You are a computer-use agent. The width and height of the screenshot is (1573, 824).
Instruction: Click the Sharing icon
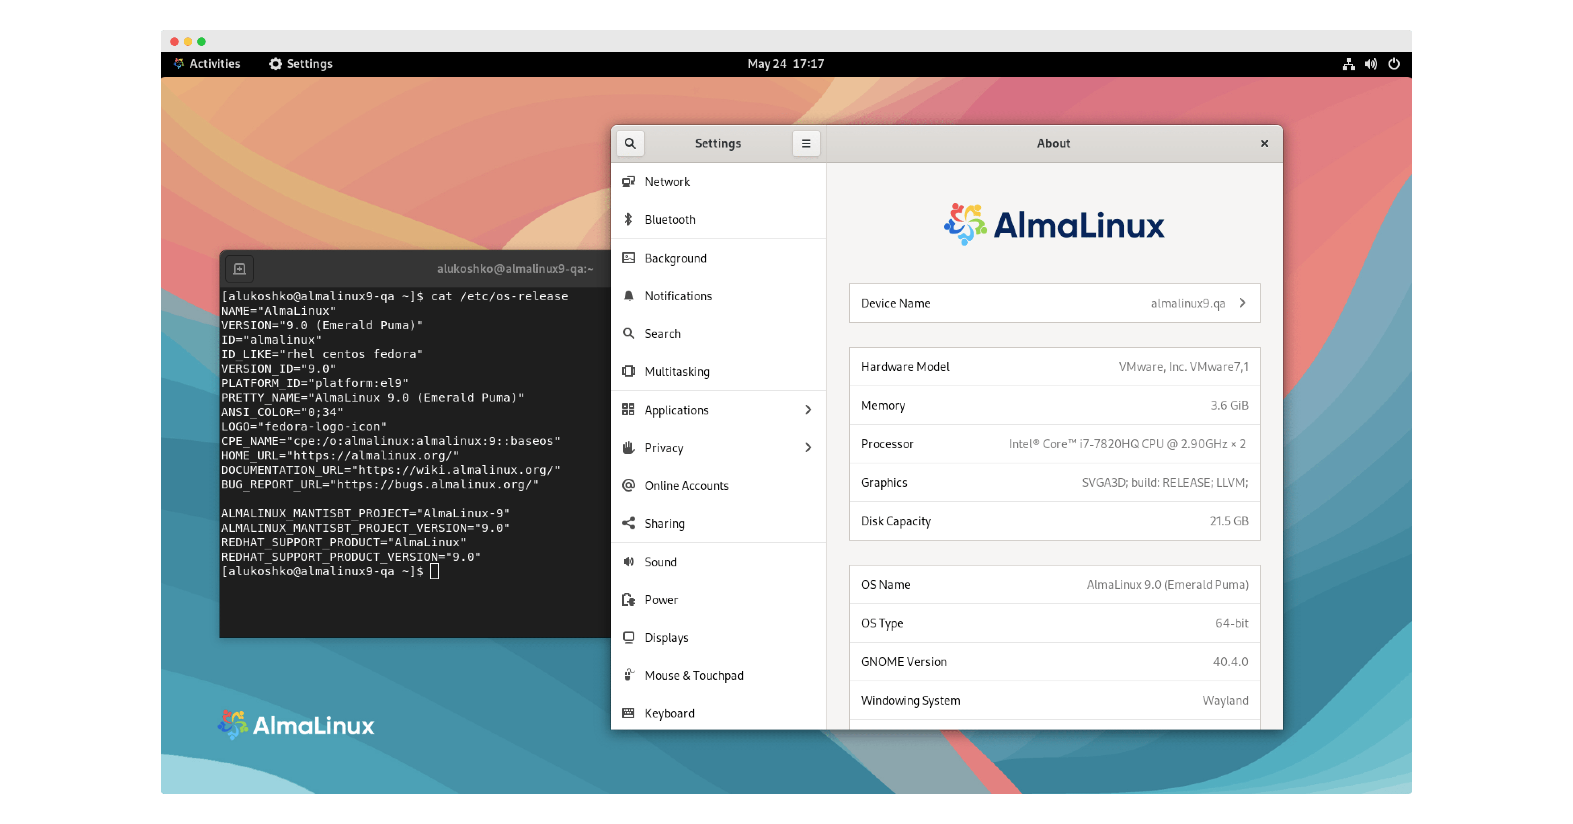point(628,523)
